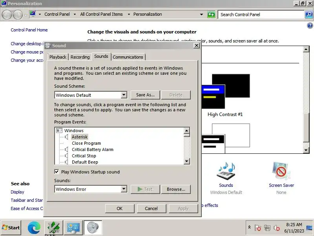314x236 pixels.
Task: Go back using the Back arrow button
Action: click(7, 15)
